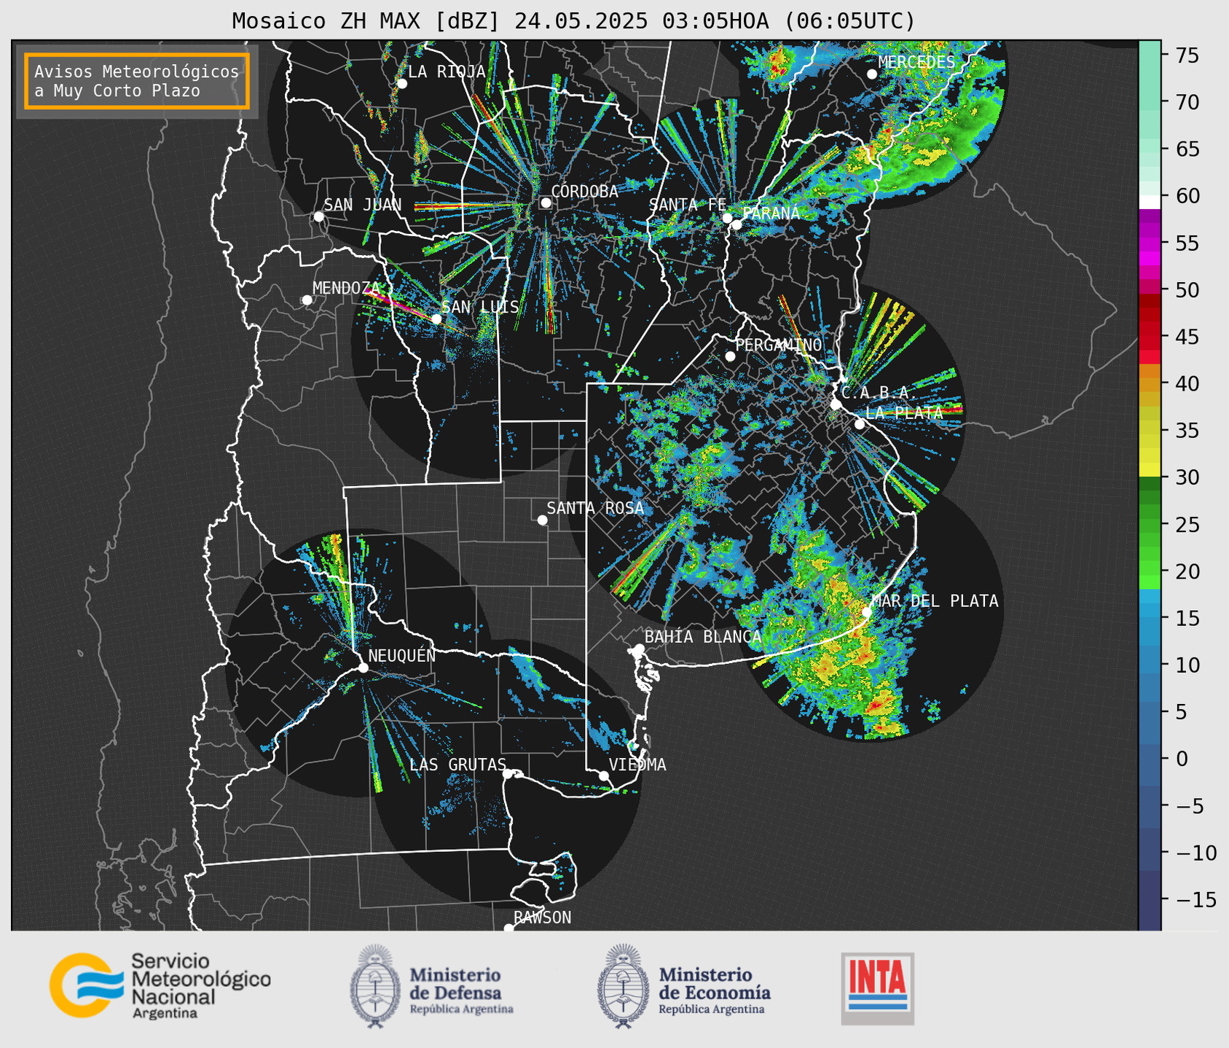Viewport: 1229px width, 1048px height.
Task: Click the Avisos Meteorológicos a Muy Corto Plazo box
Action: [137, 81]
